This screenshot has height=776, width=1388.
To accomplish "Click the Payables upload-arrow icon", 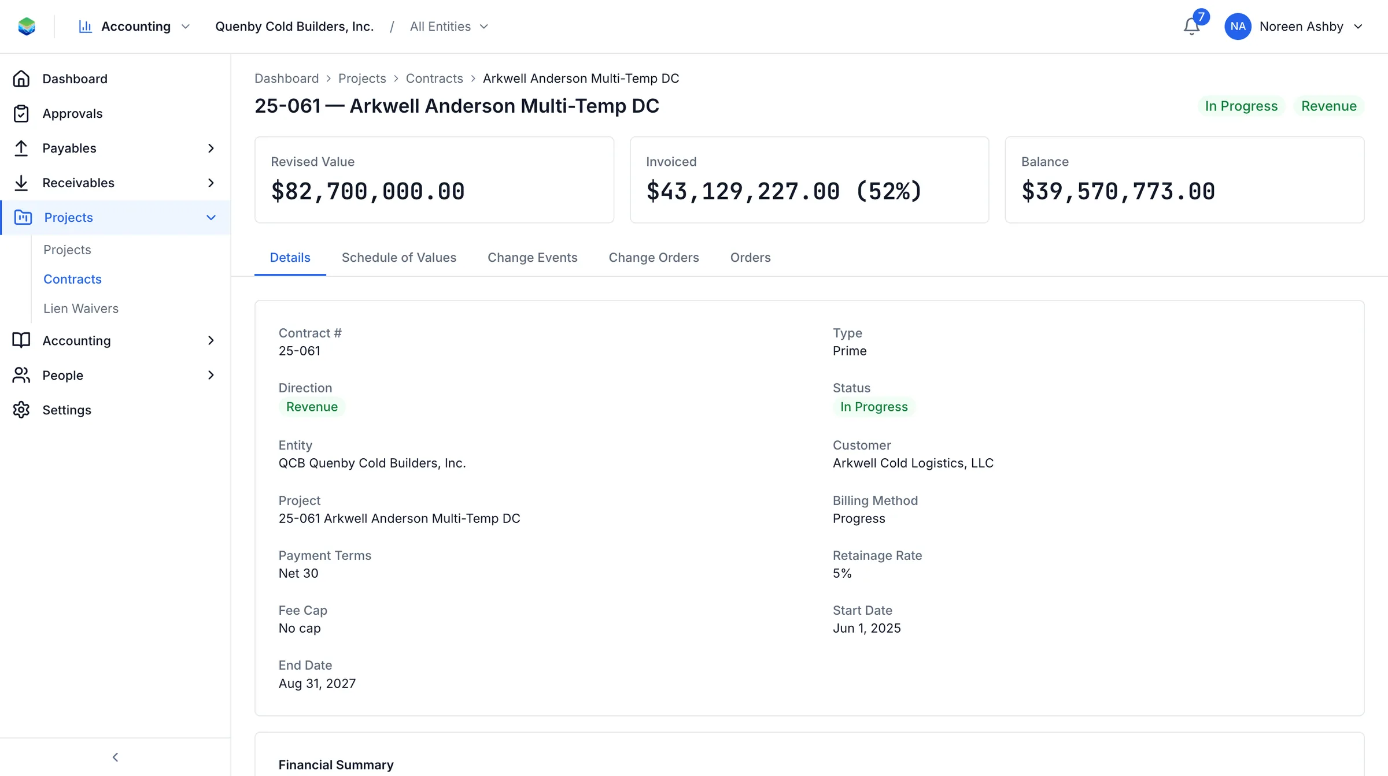I will [x=21, y=148].
